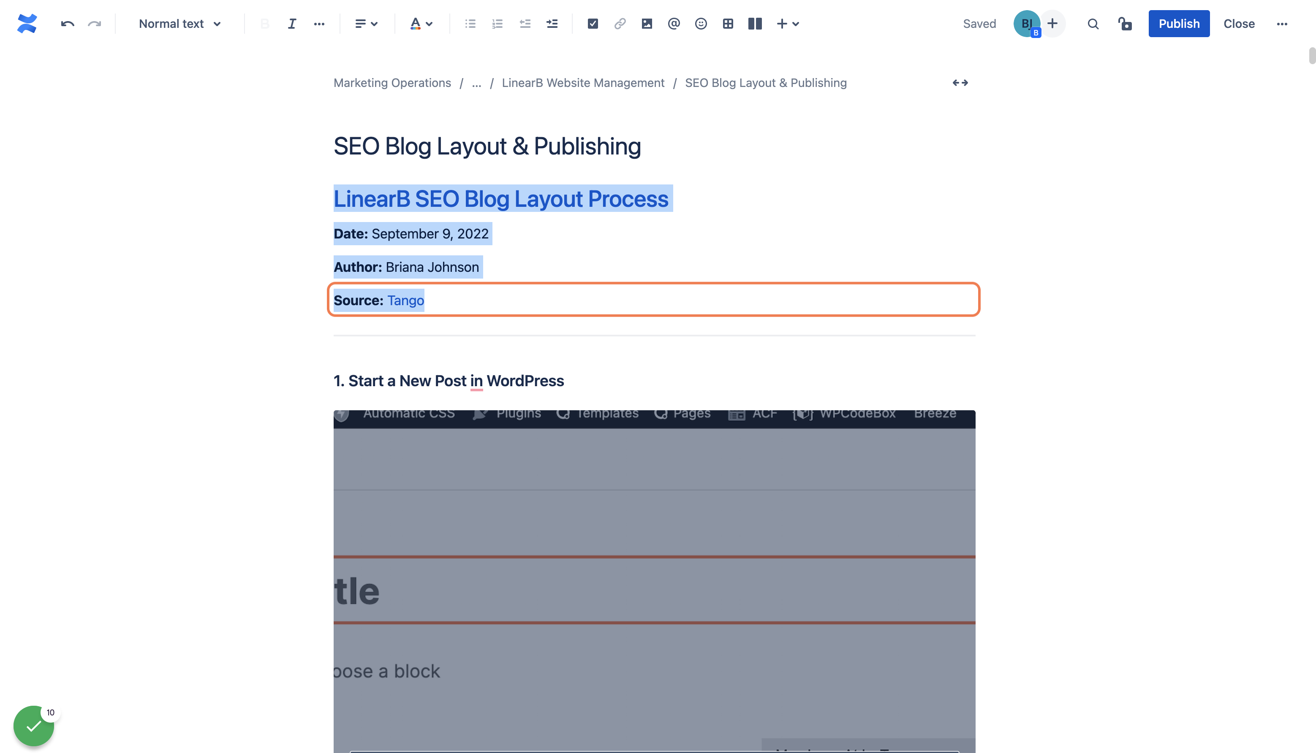The height and width of the screenshot is (753, 1316).
Task: Insert an image or file
Action: click(647, 24)
